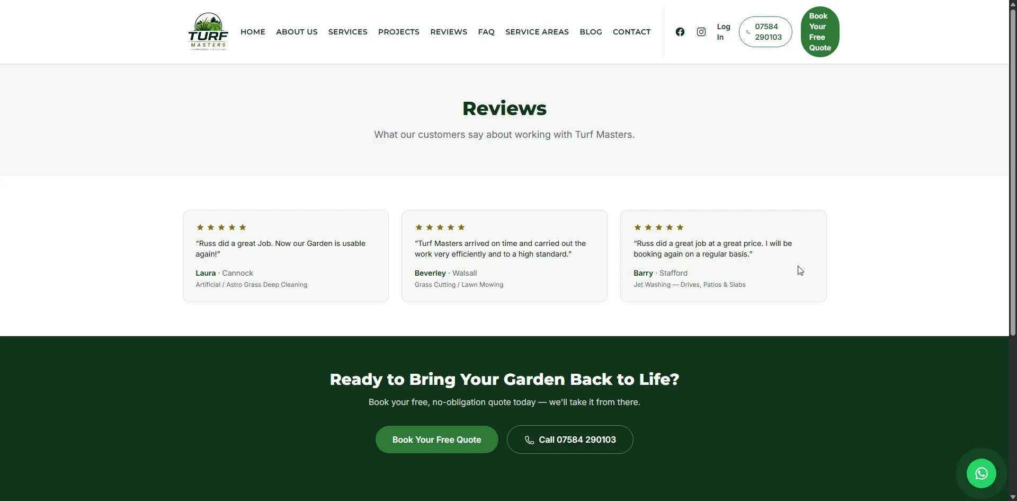Navigate to PROJECTS
Image resolution: width=1017 pixels, height=501 pixels.
coord(399,32)
